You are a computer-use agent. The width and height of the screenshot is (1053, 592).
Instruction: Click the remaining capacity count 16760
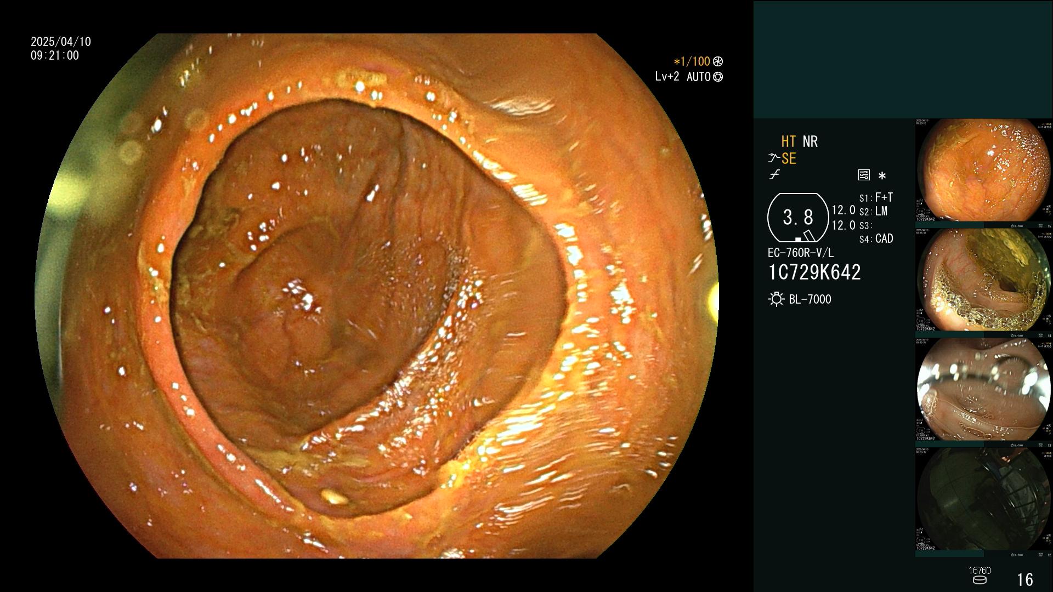click(x=980, y=571)
